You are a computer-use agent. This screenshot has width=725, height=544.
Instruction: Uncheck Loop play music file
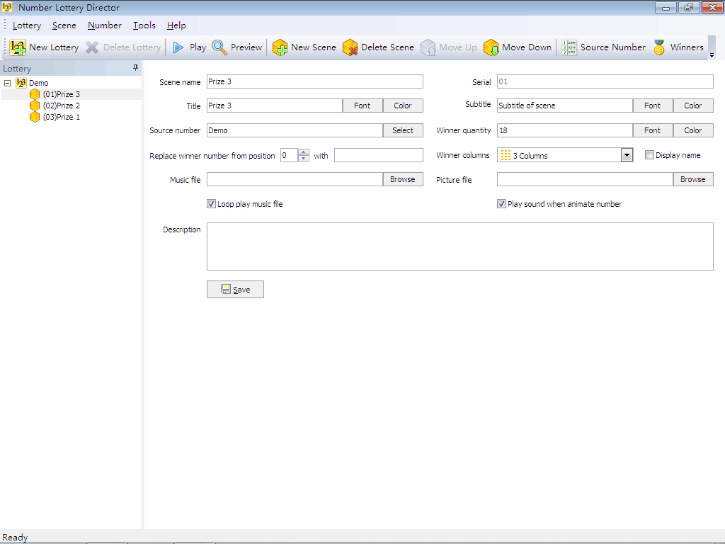(211, 204)
